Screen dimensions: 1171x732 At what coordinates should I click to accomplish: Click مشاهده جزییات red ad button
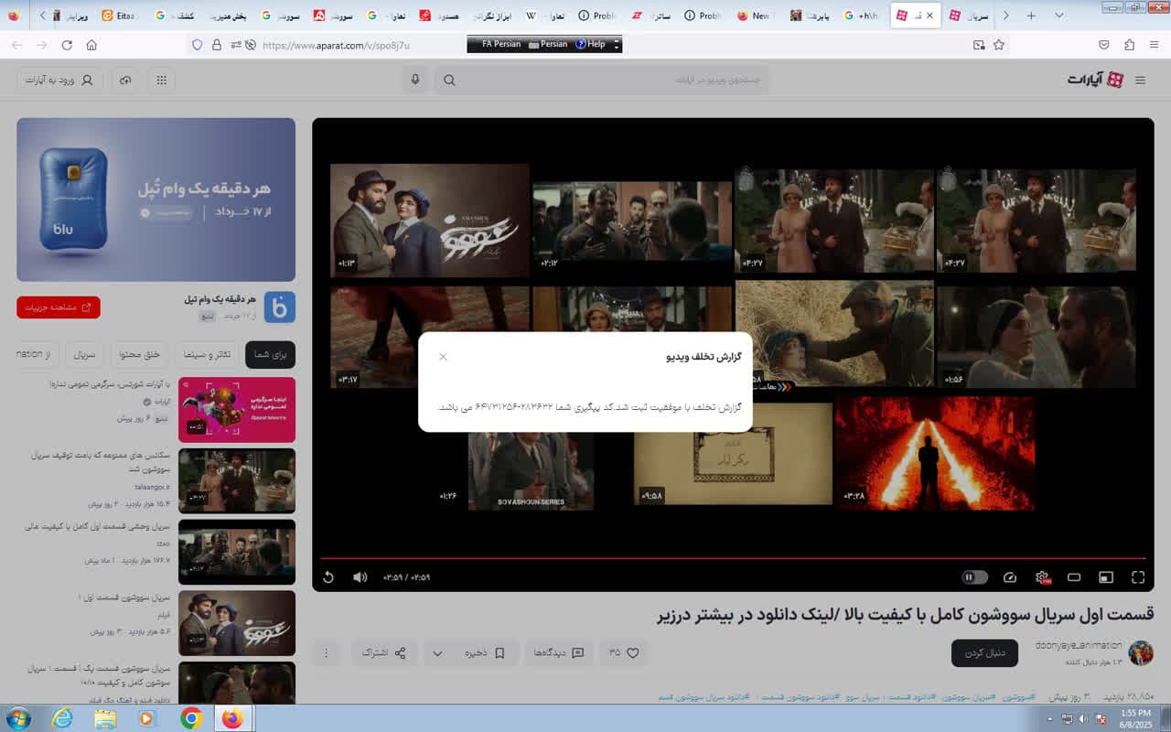59,307
